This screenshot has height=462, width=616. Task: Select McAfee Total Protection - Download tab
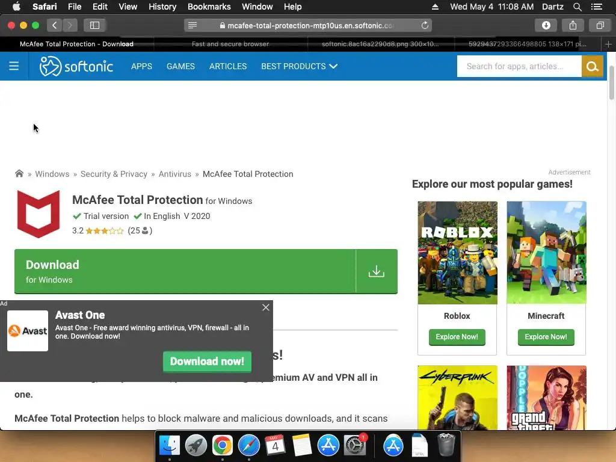pyautogui.click(x=76, y=44)
